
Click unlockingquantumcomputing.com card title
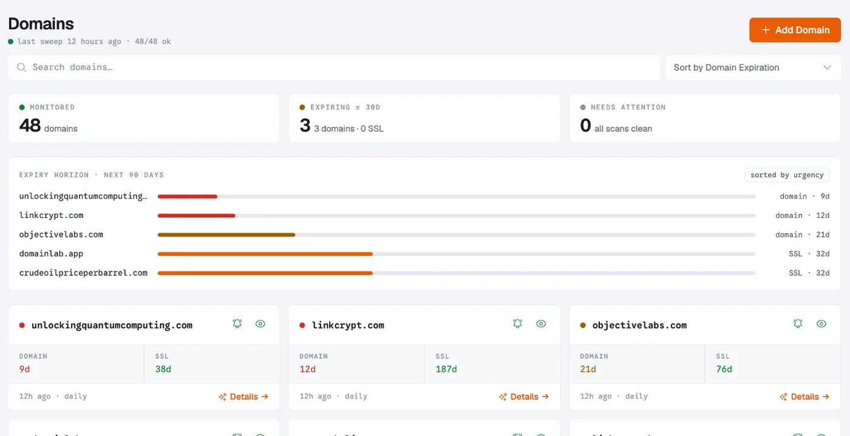click(112, 325)
